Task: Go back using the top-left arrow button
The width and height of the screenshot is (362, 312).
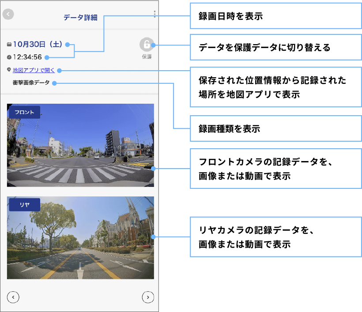Action: click(x=8, y=14)
